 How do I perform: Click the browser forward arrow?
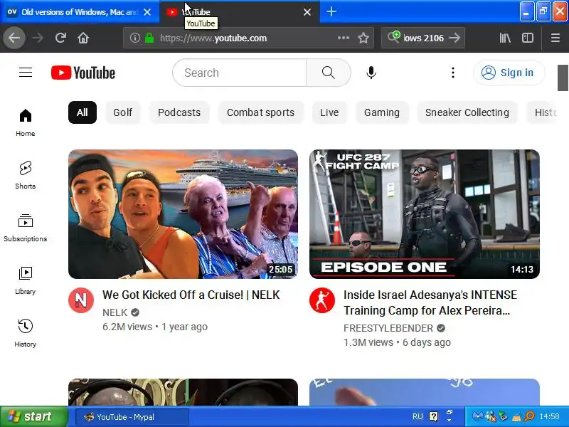point(38,38)
